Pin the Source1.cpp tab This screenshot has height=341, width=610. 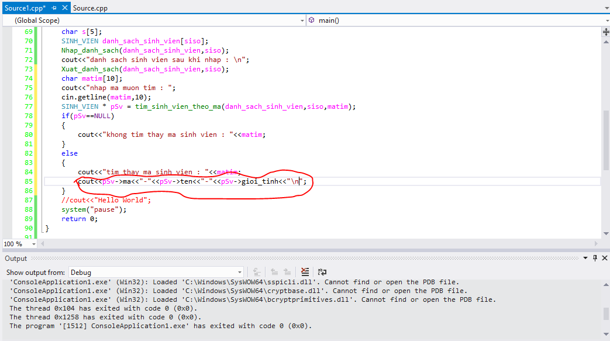[53, 8]
